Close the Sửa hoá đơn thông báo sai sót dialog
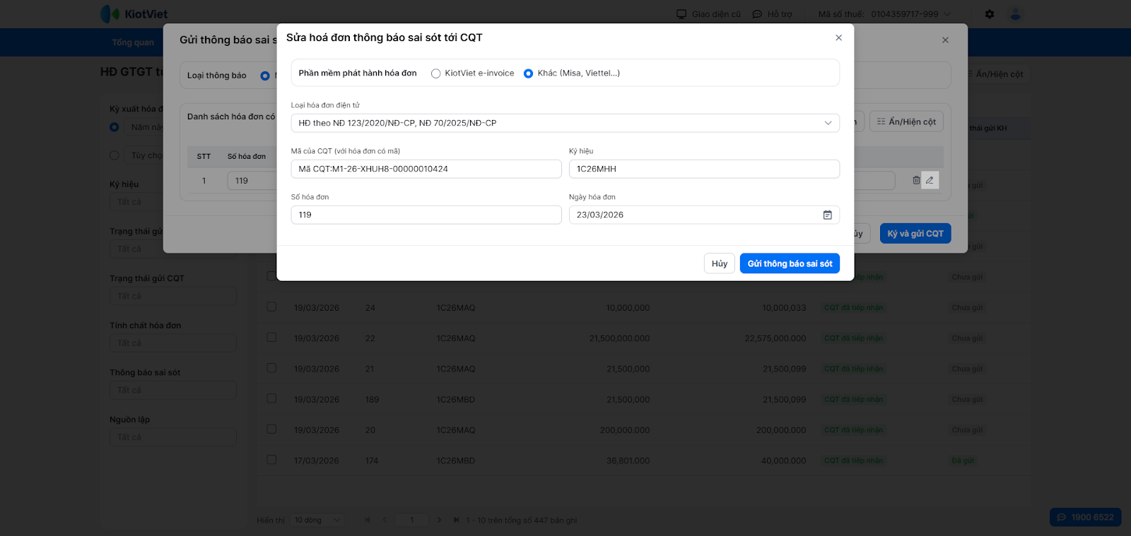 (838, 37)
